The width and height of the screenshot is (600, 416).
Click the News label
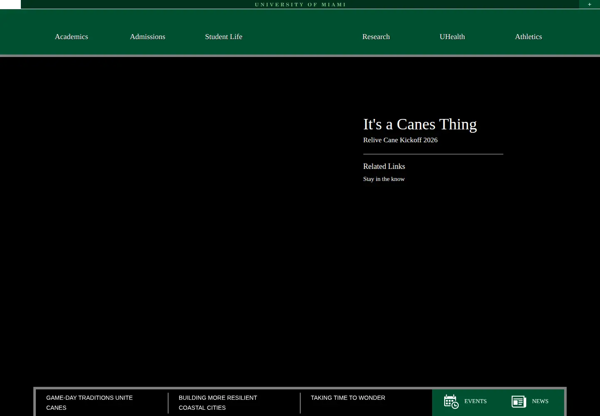coord(540,401)
